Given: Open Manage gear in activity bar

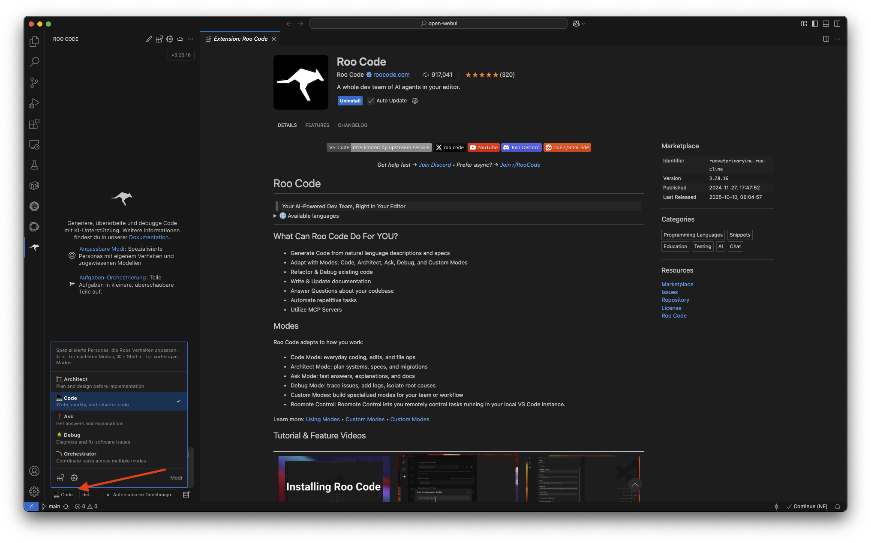Looking at the screenshot, I should (34, 492).
